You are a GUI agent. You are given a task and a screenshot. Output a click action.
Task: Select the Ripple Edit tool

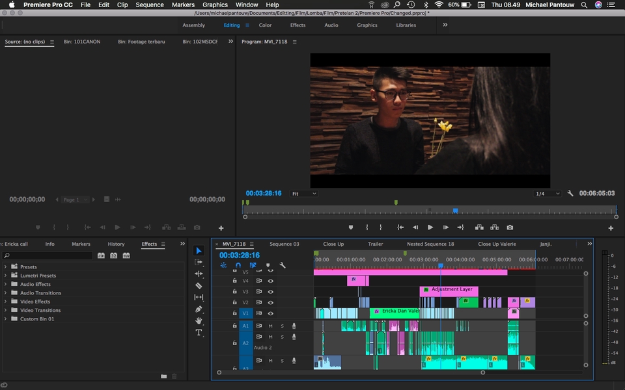(x=199, y=274)
